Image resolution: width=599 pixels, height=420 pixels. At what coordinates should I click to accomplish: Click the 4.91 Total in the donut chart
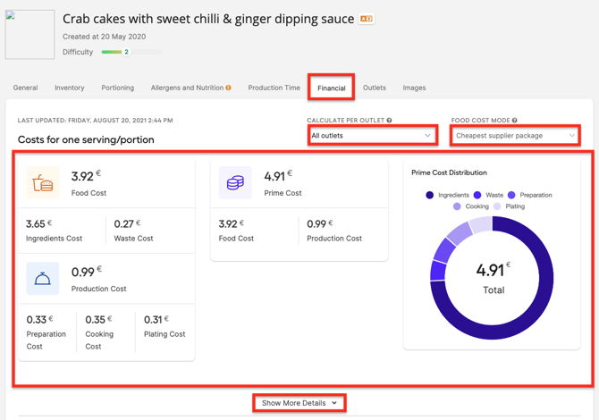[x=494, y=278]
